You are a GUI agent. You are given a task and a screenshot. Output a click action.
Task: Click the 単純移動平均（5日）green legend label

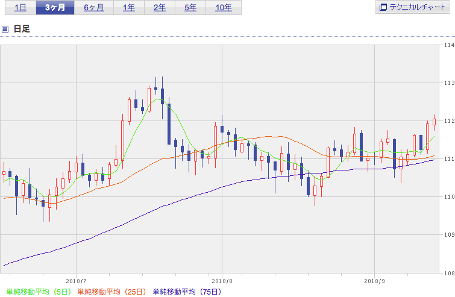point(39,292)
